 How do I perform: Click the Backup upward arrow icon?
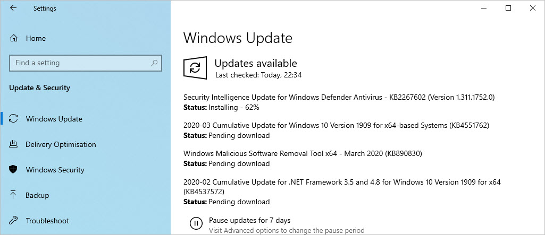13,195
